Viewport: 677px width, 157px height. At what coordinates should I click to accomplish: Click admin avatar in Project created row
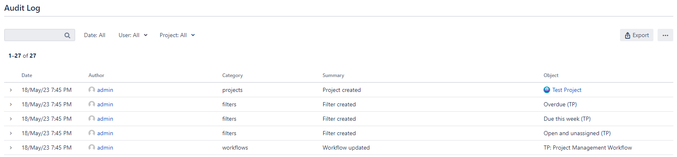click(92, 90)
